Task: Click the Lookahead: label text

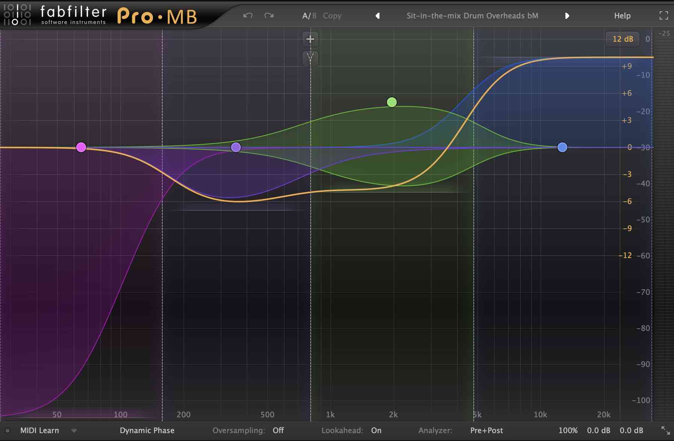Action: tap(342, 430)
